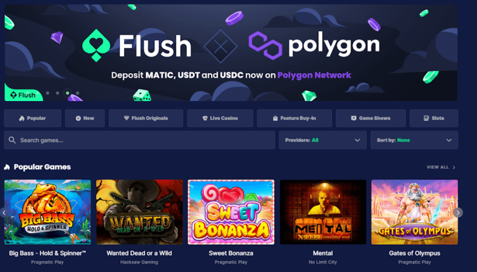Open the Sweet Bonanza game thumbnail

click(x=231, y=212)
